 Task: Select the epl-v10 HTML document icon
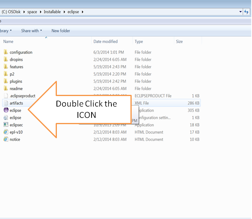pyautogui.click(x=5, y=132)
